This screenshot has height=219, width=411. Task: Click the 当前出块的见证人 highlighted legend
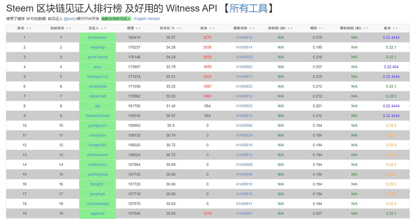pos(116,19)
